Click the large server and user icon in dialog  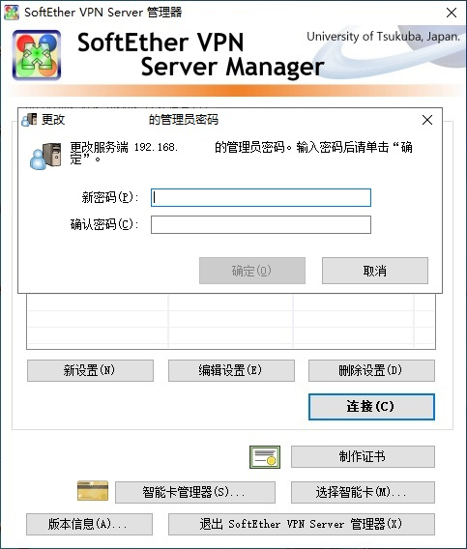45,157
